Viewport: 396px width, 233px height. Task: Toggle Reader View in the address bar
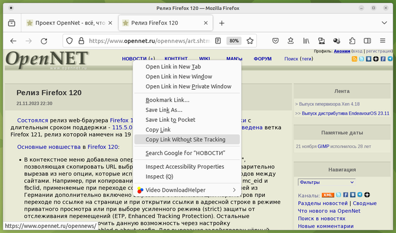pyautogui.click(x=218, y=41)
